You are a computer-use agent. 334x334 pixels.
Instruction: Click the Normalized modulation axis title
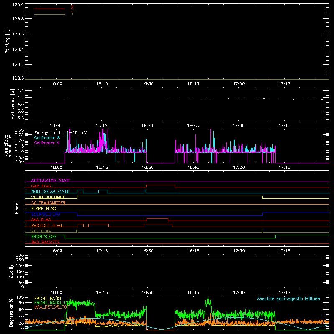pyautogui.click(x=8, y=146)
